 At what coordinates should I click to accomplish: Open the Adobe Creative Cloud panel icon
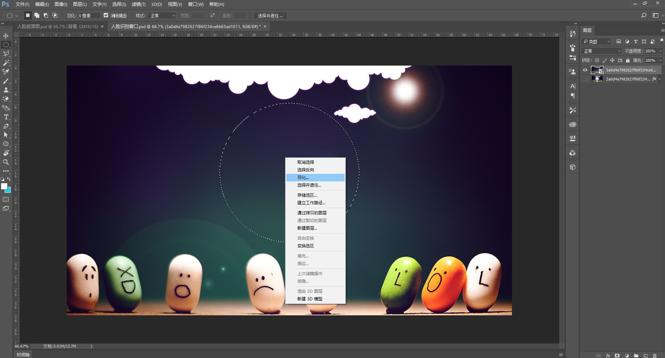pyautogui.click(x=572, y=124)
